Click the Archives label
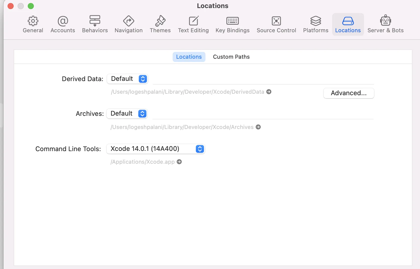 tap(90, 114)
